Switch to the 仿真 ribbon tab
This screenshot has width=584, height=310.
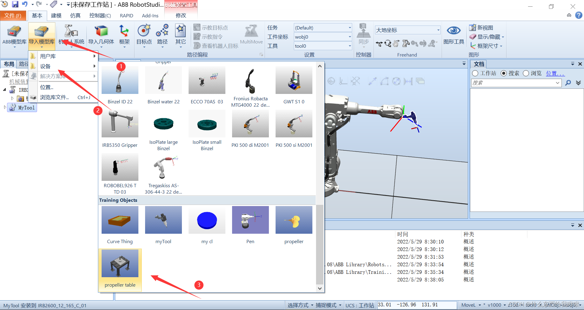pyautogui.click(x=75, y=15)
